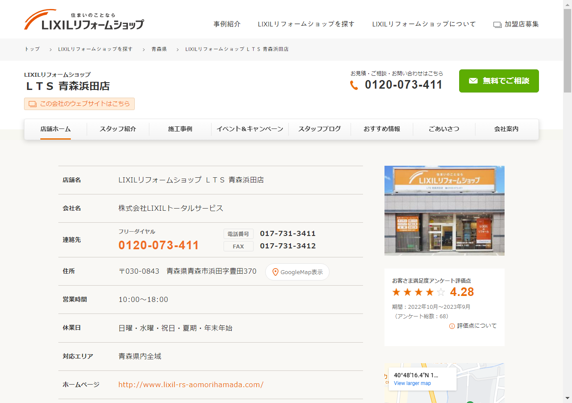Image resolution: width=572 pixels, height=403 pixels.
Task: Click the address 青森県青森市浜田字豊田370
Action: pos(212,271)
